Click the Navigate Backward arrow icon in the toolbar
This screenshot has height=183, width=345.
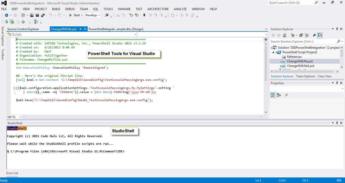(x=6, y=15)
